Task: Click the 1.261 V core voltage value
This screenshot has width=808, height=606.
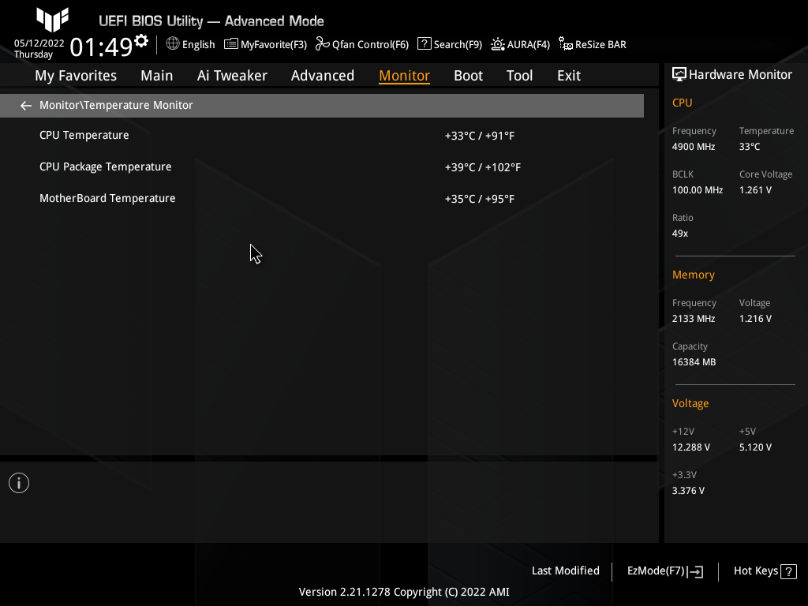Action: 755,190
